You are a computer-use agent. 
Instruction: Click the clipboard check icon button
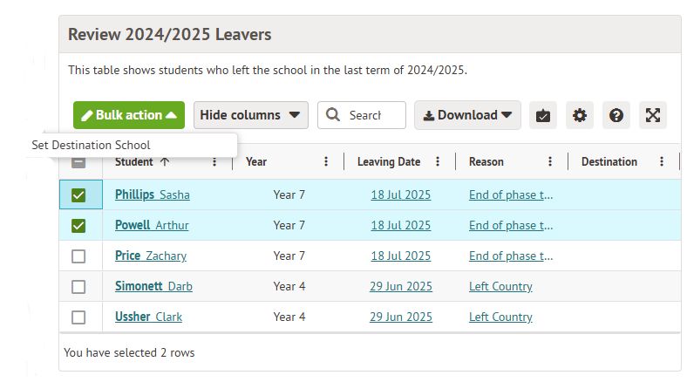pos(543,115)
